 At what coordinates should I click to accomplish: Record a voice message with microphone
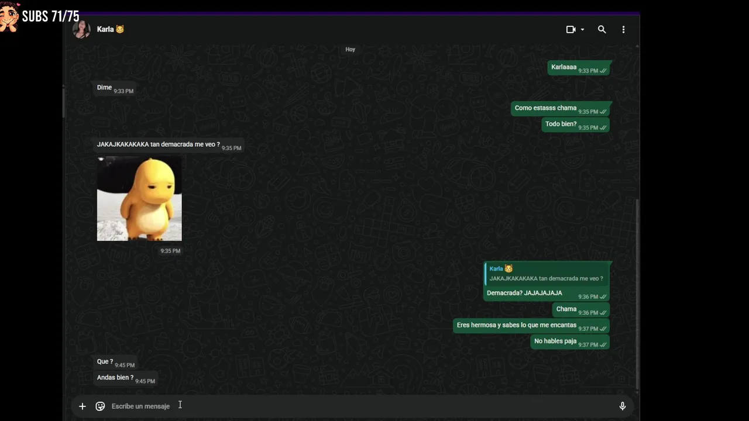(x=623, y=406)
